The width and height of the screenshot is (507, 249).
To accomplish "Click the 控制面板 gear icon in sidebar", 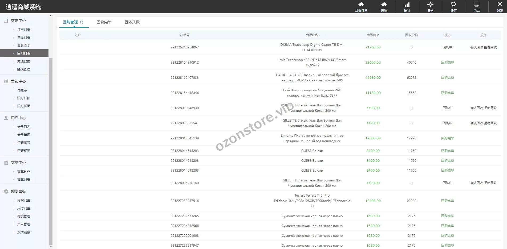I will point(6,192).
